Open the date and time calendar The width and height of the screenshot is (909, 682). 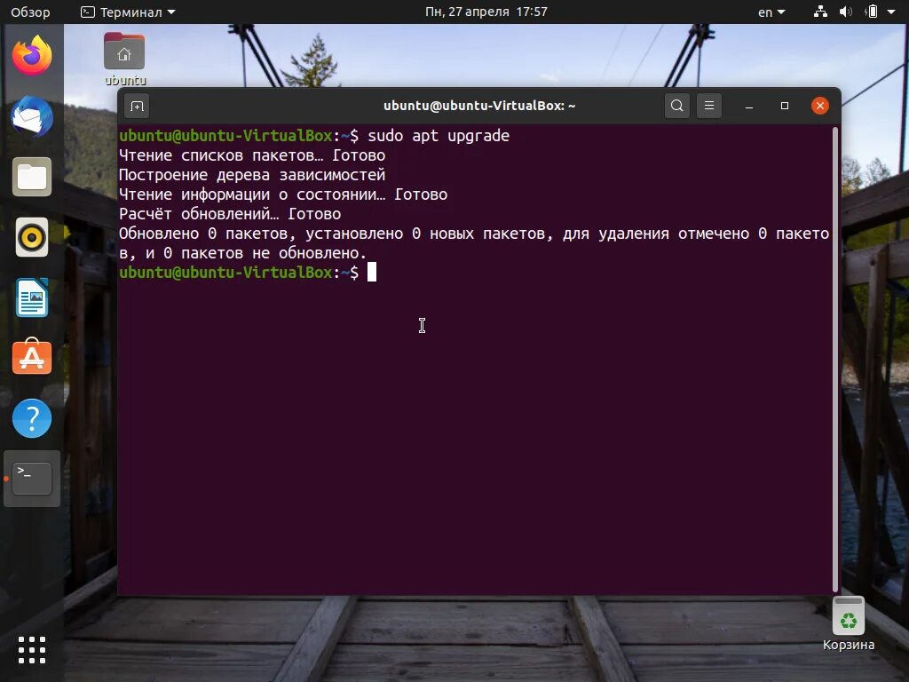pos(486,12)
